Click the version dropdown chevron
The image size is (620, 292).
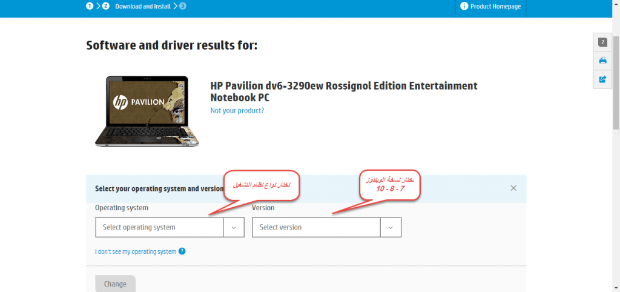pyautogui.click(x=391, y=227)
